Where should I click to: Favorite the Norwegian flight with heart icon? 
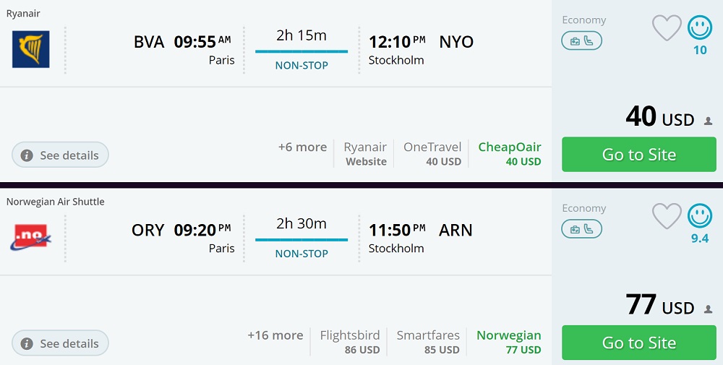tap(667, 216)
